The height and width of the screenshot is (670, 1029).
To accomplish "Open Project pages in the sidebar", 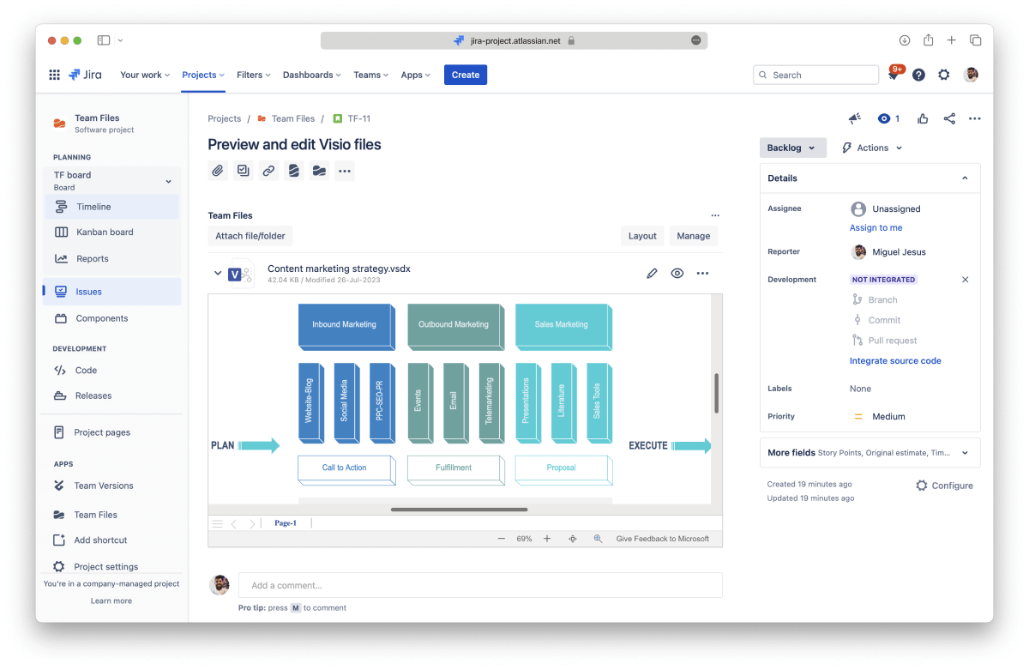I will pyautogui.click(x=112, y=432).
